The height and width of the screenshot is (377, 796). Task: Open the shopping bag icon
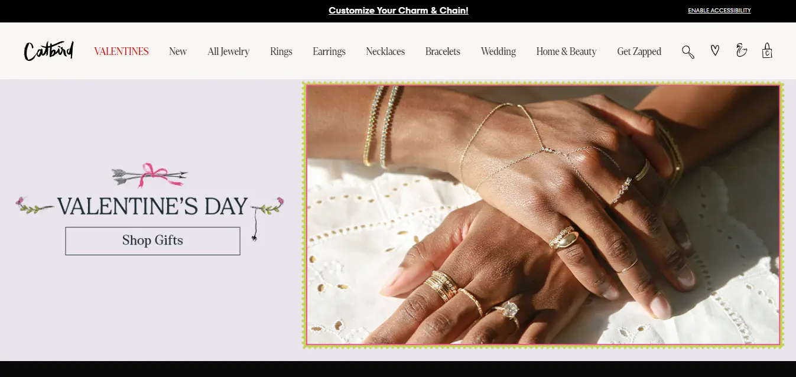tap(767, 50)
